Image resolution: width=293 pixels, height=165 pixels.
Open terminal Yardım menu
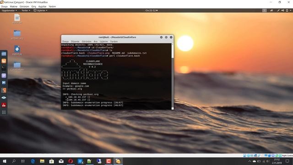[x=114, y=41]
